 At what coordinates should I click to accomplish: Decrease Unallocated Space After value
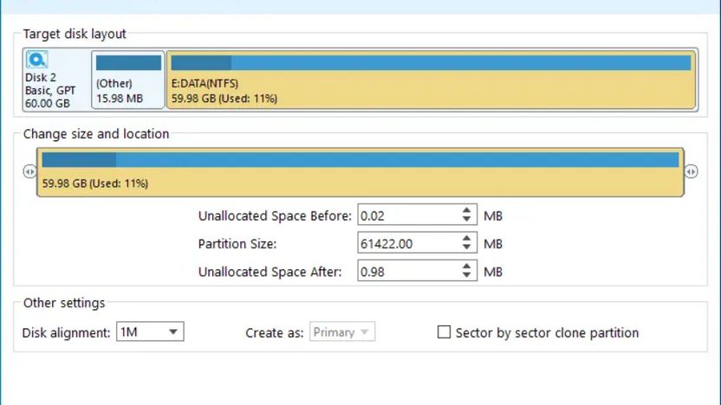click(467, 275)
